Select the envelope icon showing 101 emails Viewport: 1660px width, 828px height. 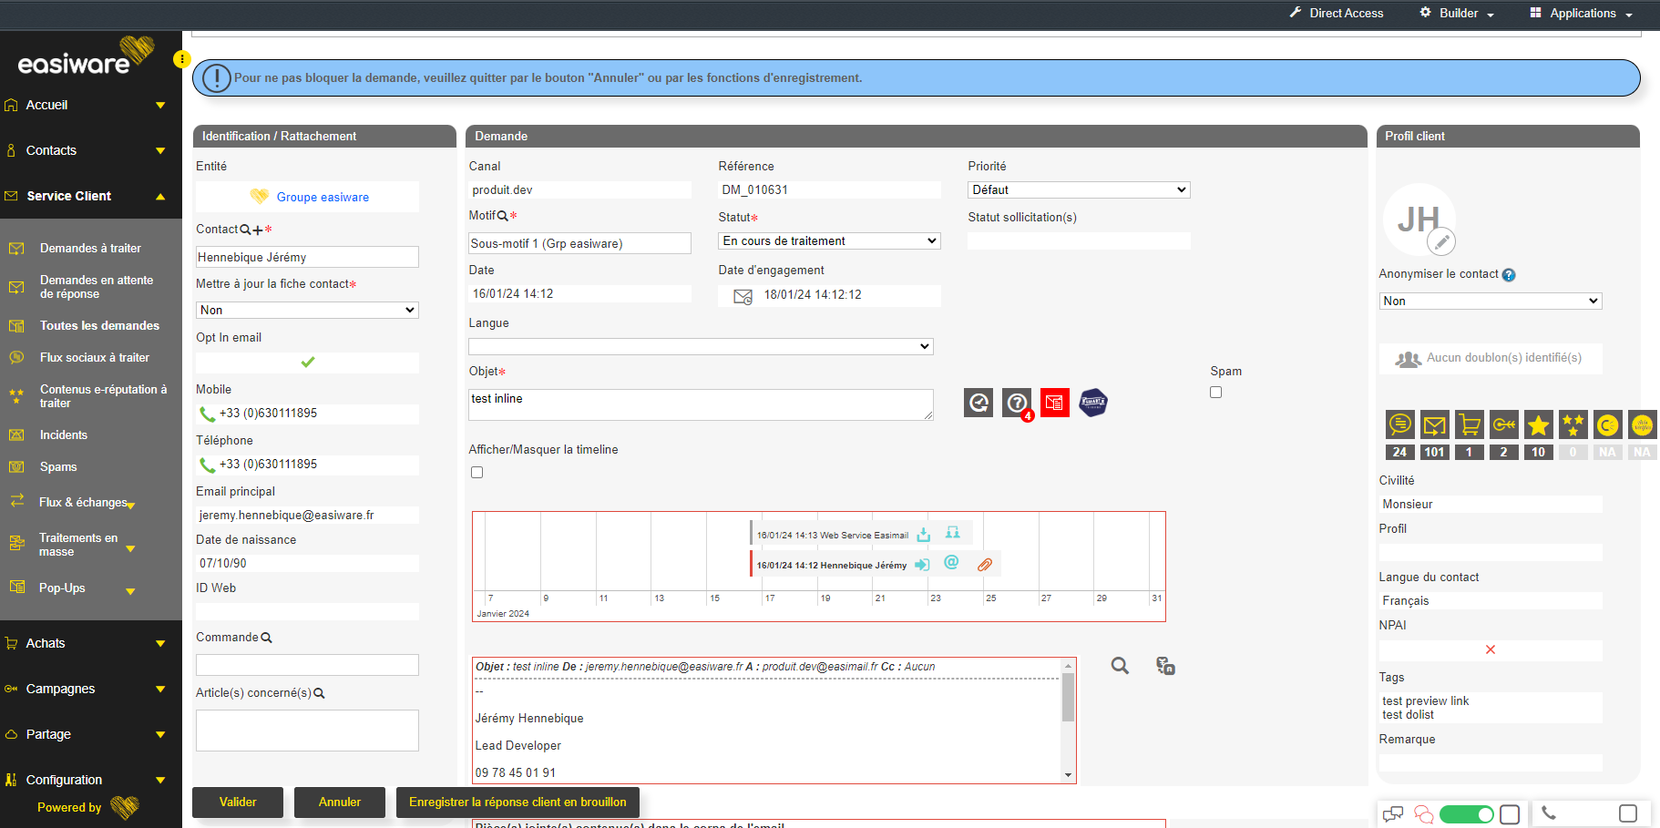(1434, 424)
